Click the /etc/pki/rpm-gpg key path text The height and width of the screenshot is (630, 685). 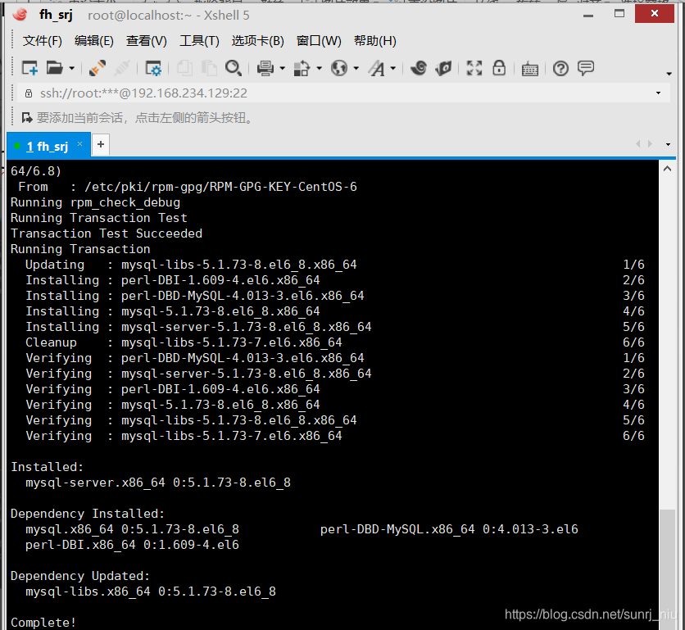(x=220, y=187)
